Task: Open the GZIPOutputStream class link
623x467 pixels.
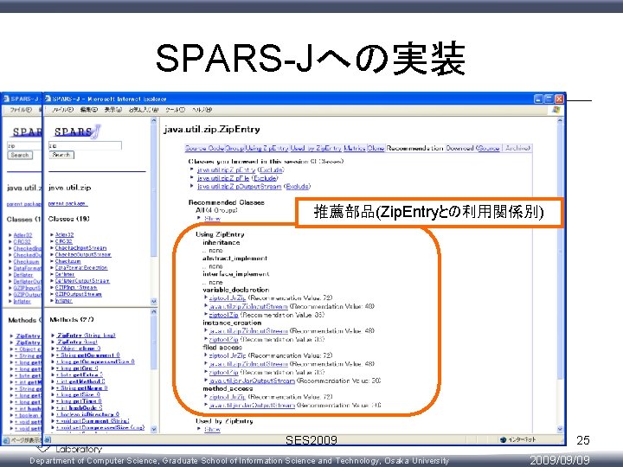Action: click(x=78, y=294)
